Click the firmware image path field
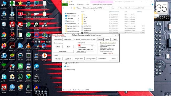171x96 pixels. (x=85, y=39)
